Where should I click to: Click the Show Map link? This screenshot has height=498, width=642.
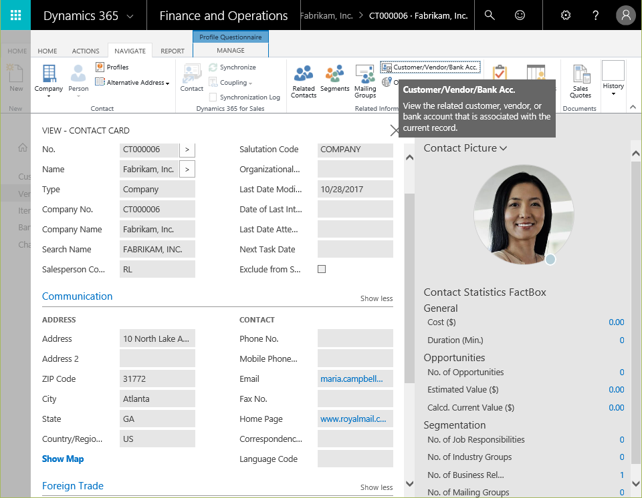(x=63, y=459)
